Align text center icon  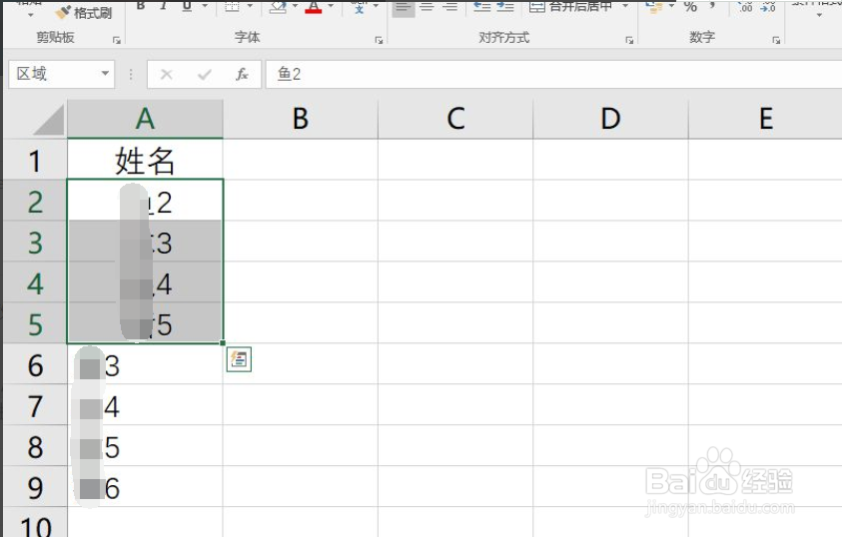pyautogui.click(x=426, y=7)
